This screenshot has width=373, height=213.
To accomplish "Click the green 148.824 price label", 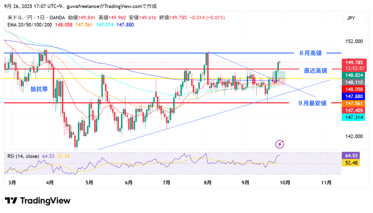I will 353,75.
